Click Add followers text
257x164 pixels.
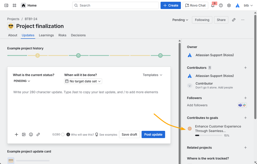197,105
